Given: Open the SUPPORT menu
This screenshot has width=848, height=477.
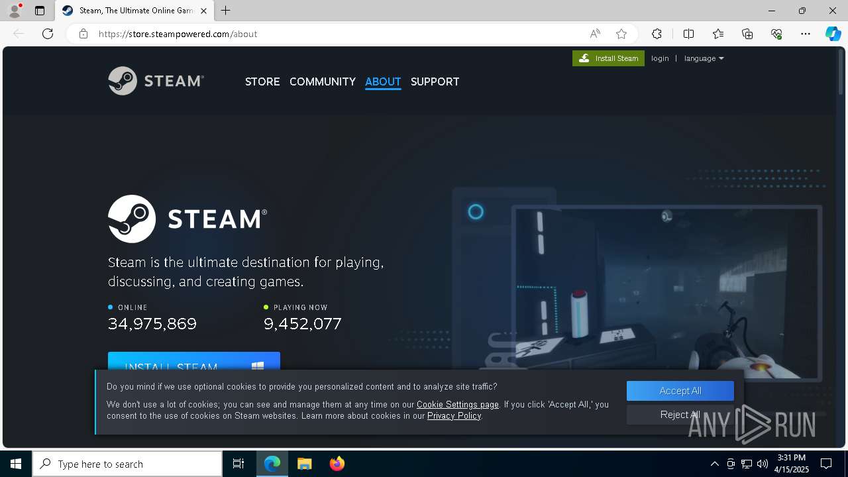Looking at the screenshot, I should 435,81.
